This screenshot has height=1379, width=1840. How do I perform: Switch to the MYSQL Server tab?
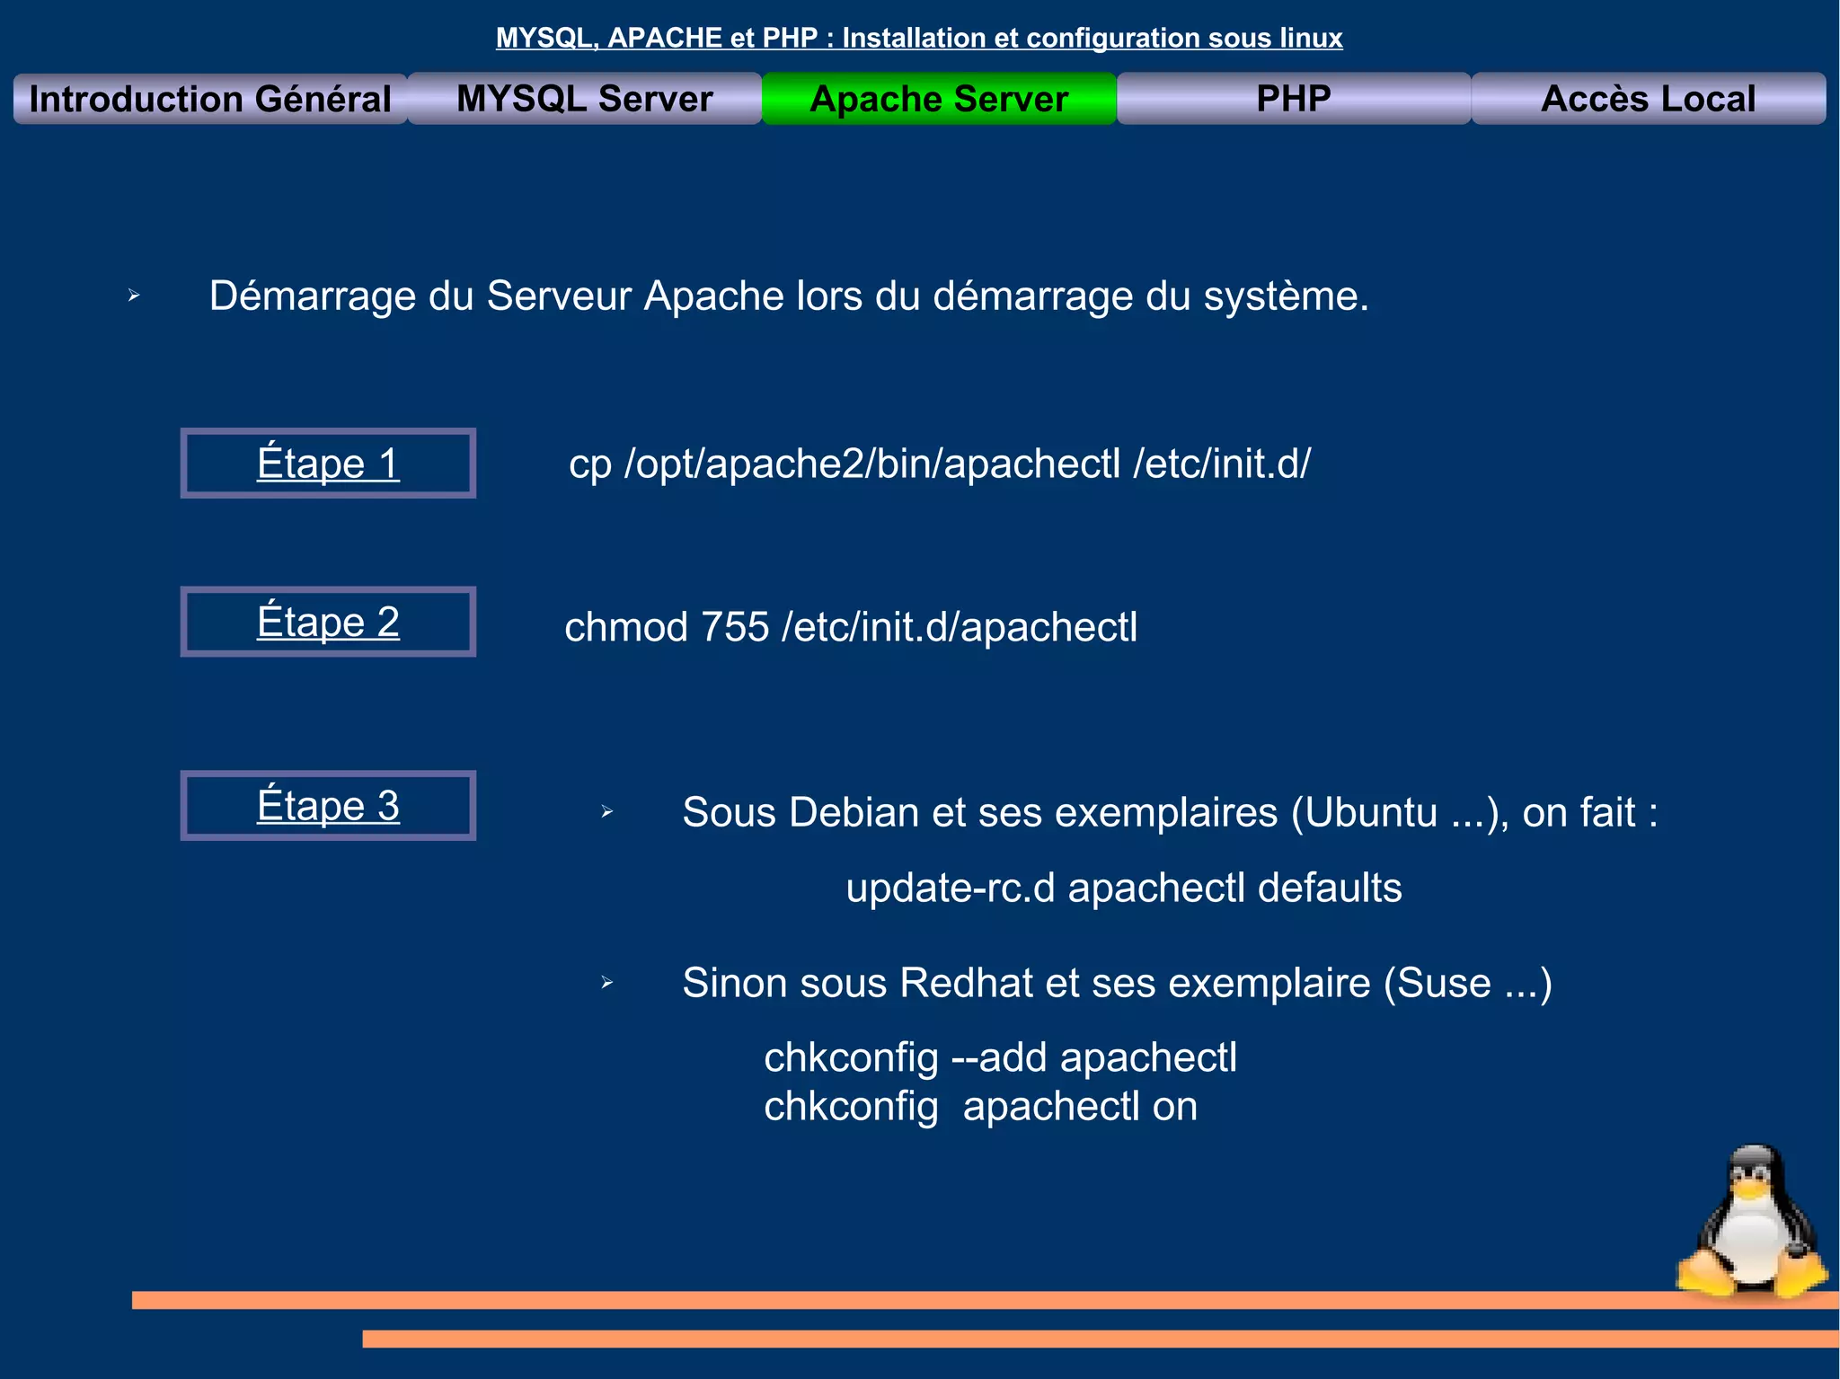pos(585,99)
